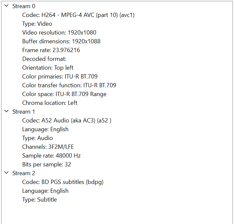
Task: Select the H264 codec row
Action: coord(78,15)
